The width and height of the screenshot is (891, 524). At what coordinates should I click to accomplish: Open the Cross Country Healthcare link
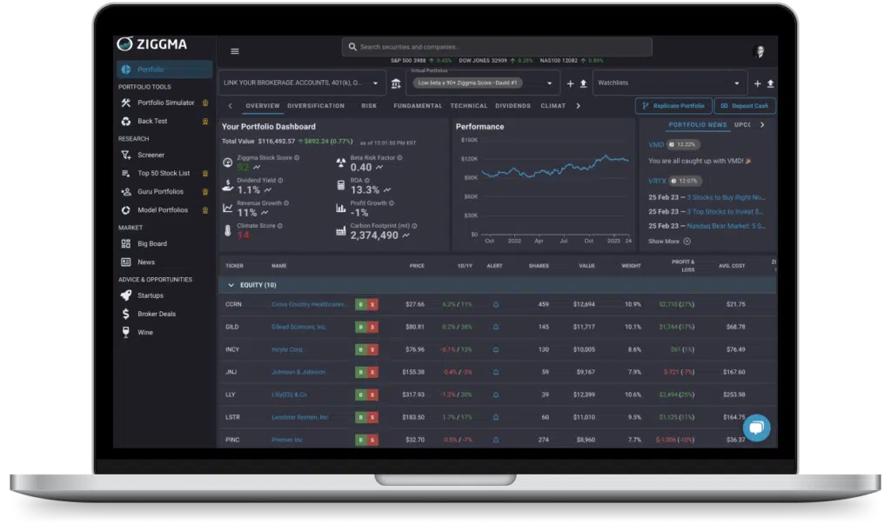309,304
